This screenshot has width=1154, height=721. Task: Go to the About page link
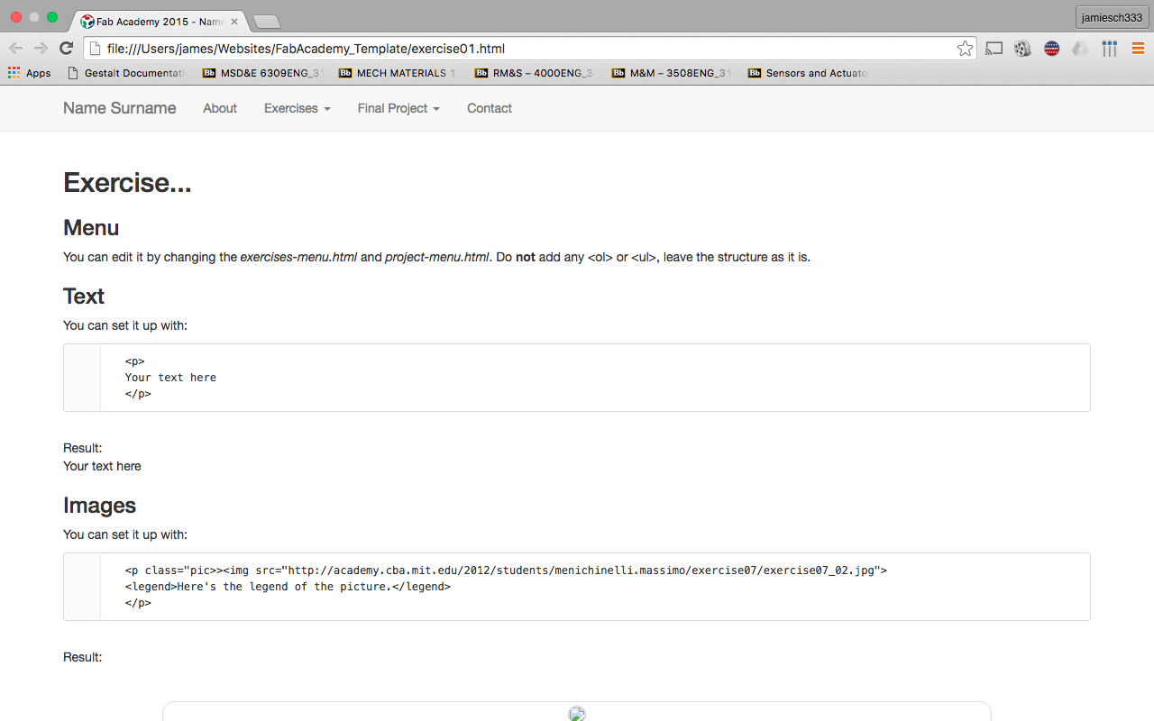(x=220, y=108)
